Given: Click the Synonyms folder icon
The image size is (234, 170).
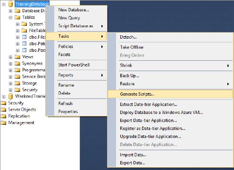Looking at the screenshot, I should coord(17,64).
